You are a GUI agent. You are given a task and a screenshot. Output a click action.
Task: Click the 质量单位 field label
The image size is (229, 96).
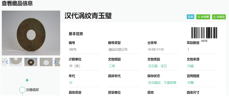pos(114,92)
